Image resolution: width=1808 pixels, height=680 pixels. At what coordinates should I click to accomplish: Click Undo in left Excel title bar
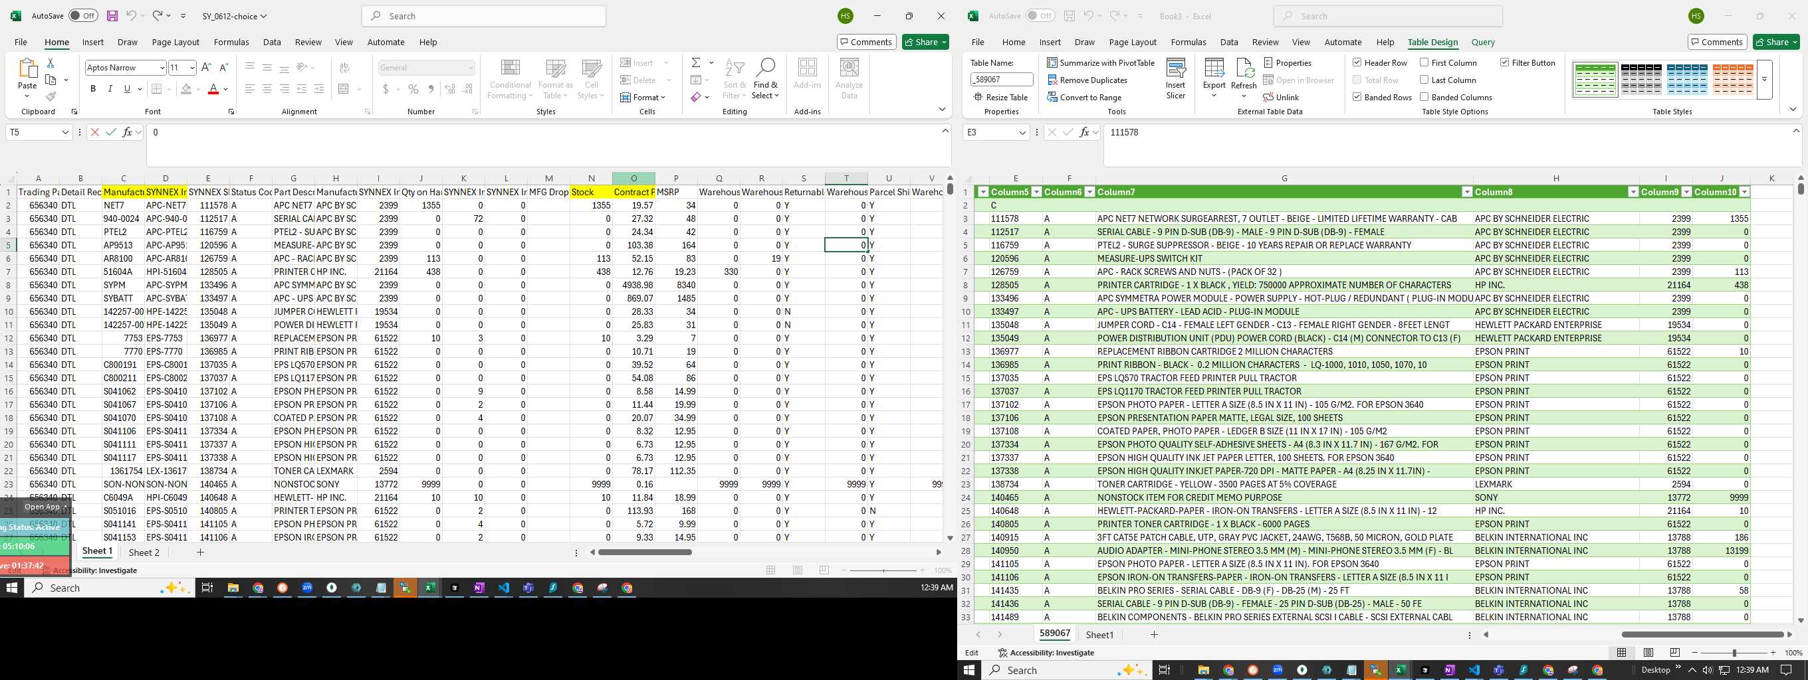131,15
